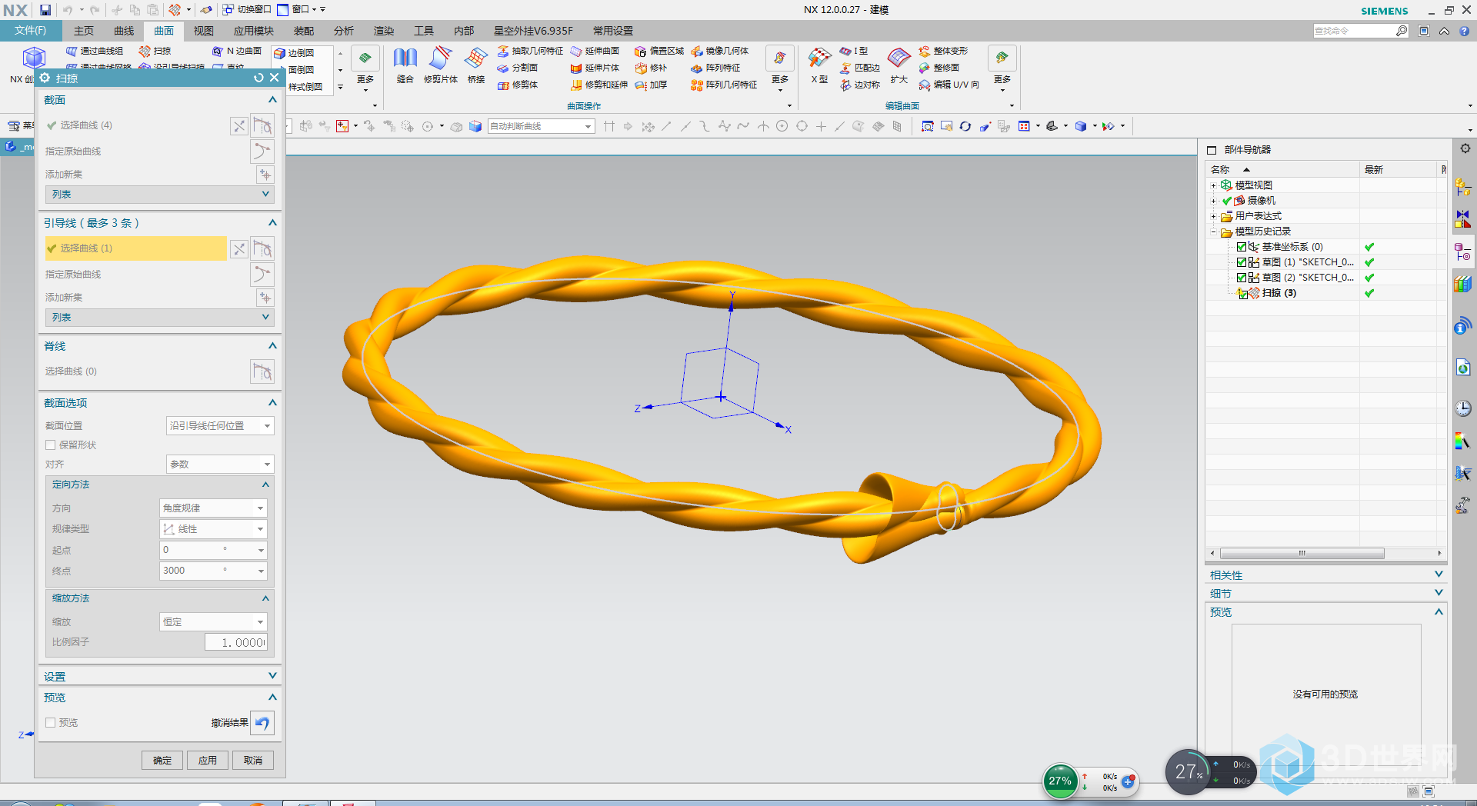Click the 比例因子 input field
The width and height of the screenshot is (1477, 806).
coord(236,643)
